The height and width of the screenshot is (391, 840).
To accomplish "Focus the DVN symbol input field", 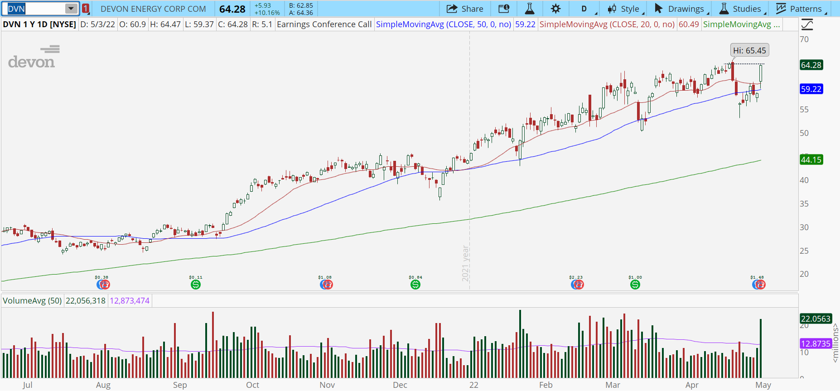I will click(36, 9).
